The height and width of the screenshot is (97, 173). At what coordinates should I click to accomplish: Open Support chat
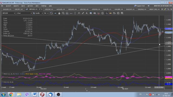[139, 6]
